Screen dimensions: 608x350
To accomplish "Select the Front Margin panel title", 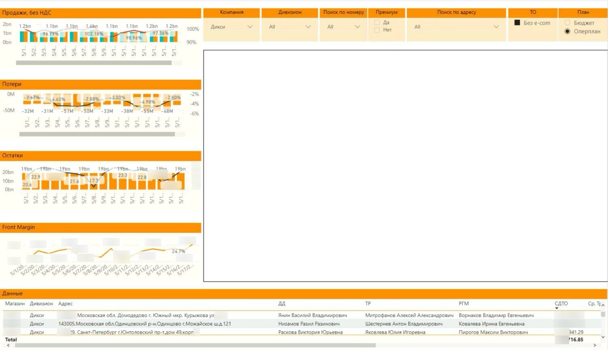I will [19, 227].
